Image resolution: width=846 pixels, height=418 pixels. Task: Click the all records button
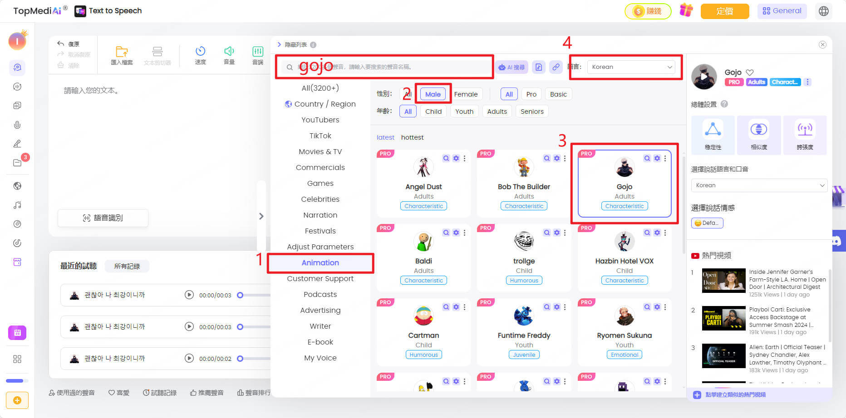(x=127, y=266)
